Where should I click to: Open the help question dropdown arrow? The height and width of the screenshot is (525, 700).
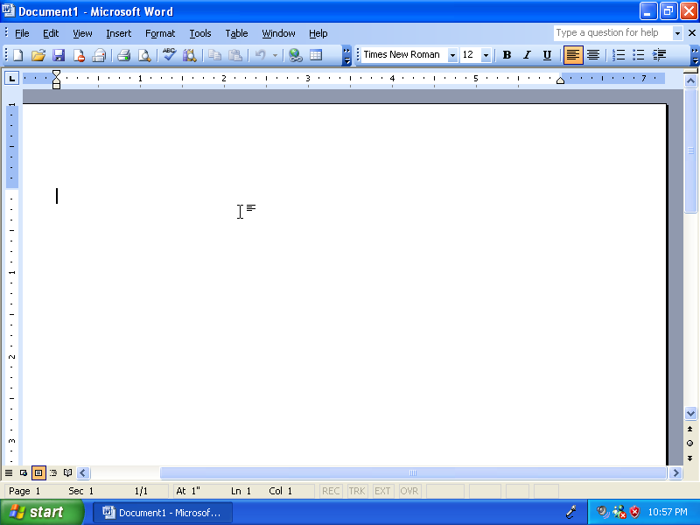677,33
